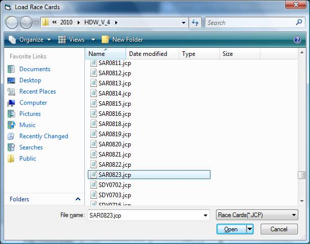Open Pictures folder in sidebar

pos(30,114)
